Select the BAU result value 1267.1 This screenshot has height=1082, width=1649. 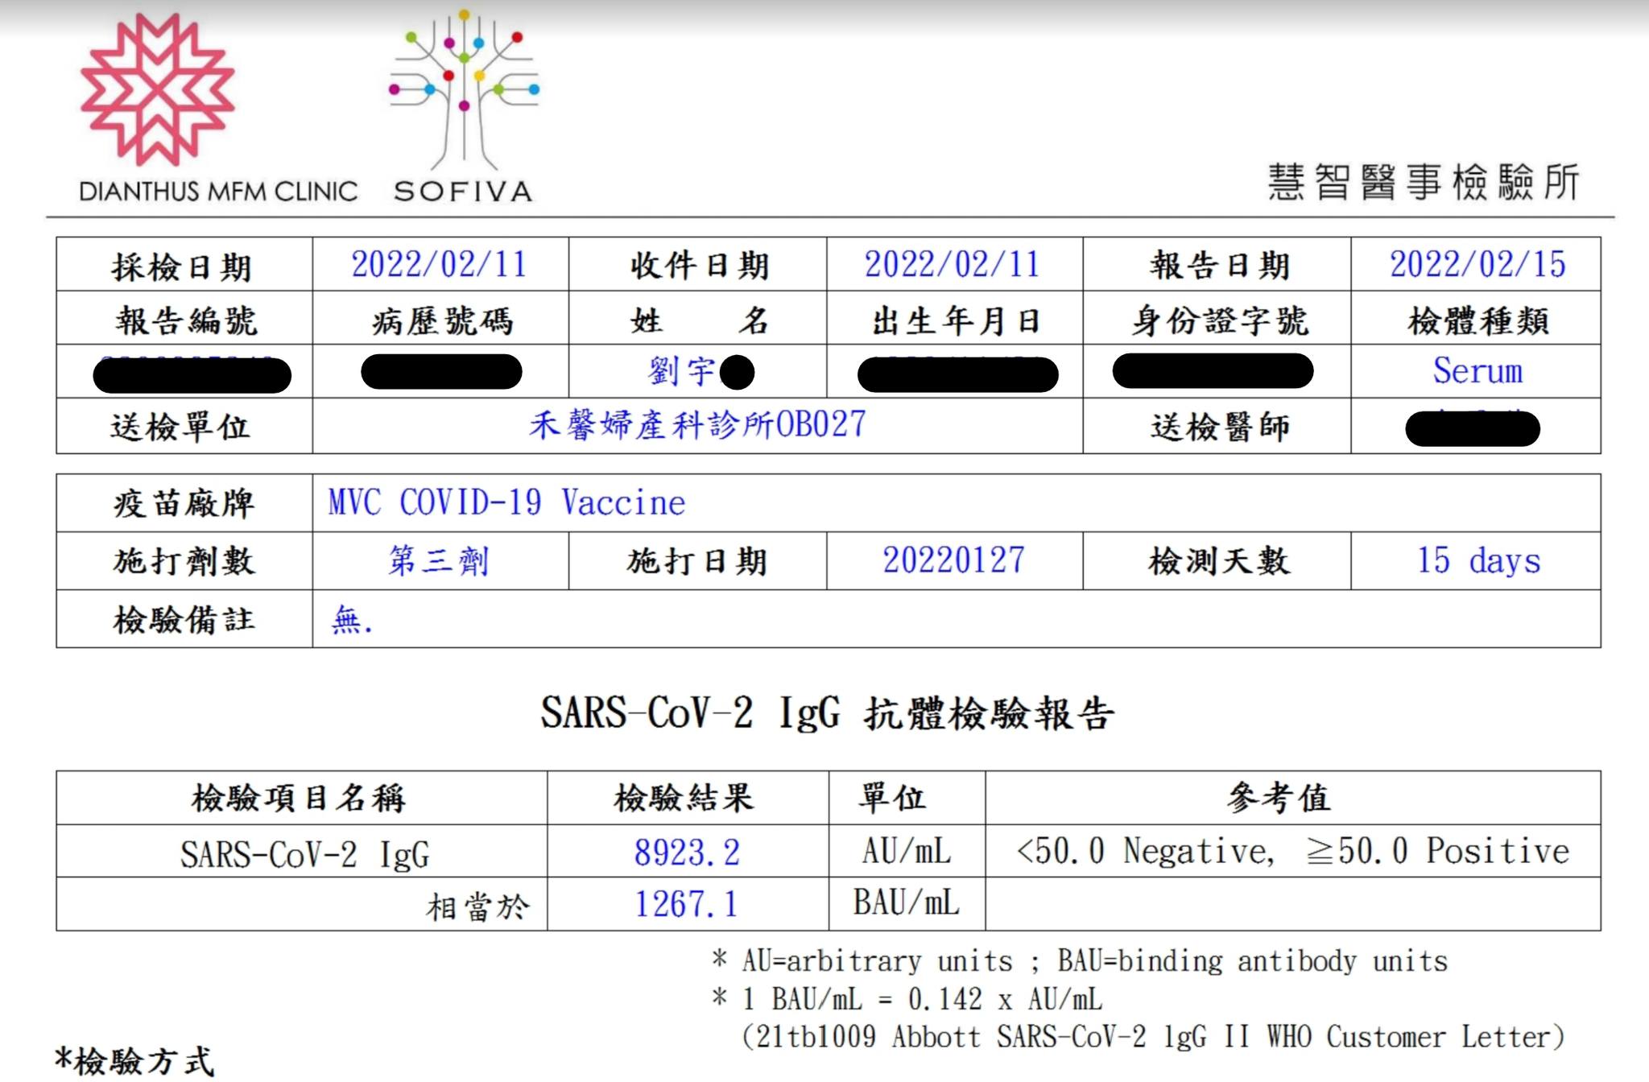[687, 904]
